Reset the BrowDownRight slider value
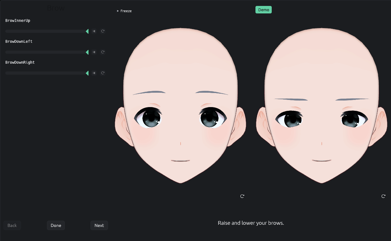 tap(103, 73)
